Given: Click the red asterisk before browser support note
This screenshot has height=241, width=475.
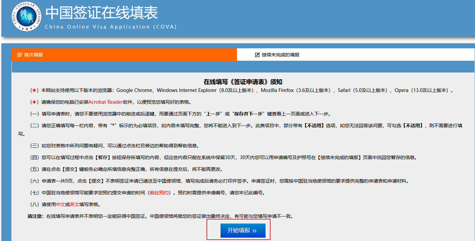Looking at the screenshot, I should click(x=34, y=91).
